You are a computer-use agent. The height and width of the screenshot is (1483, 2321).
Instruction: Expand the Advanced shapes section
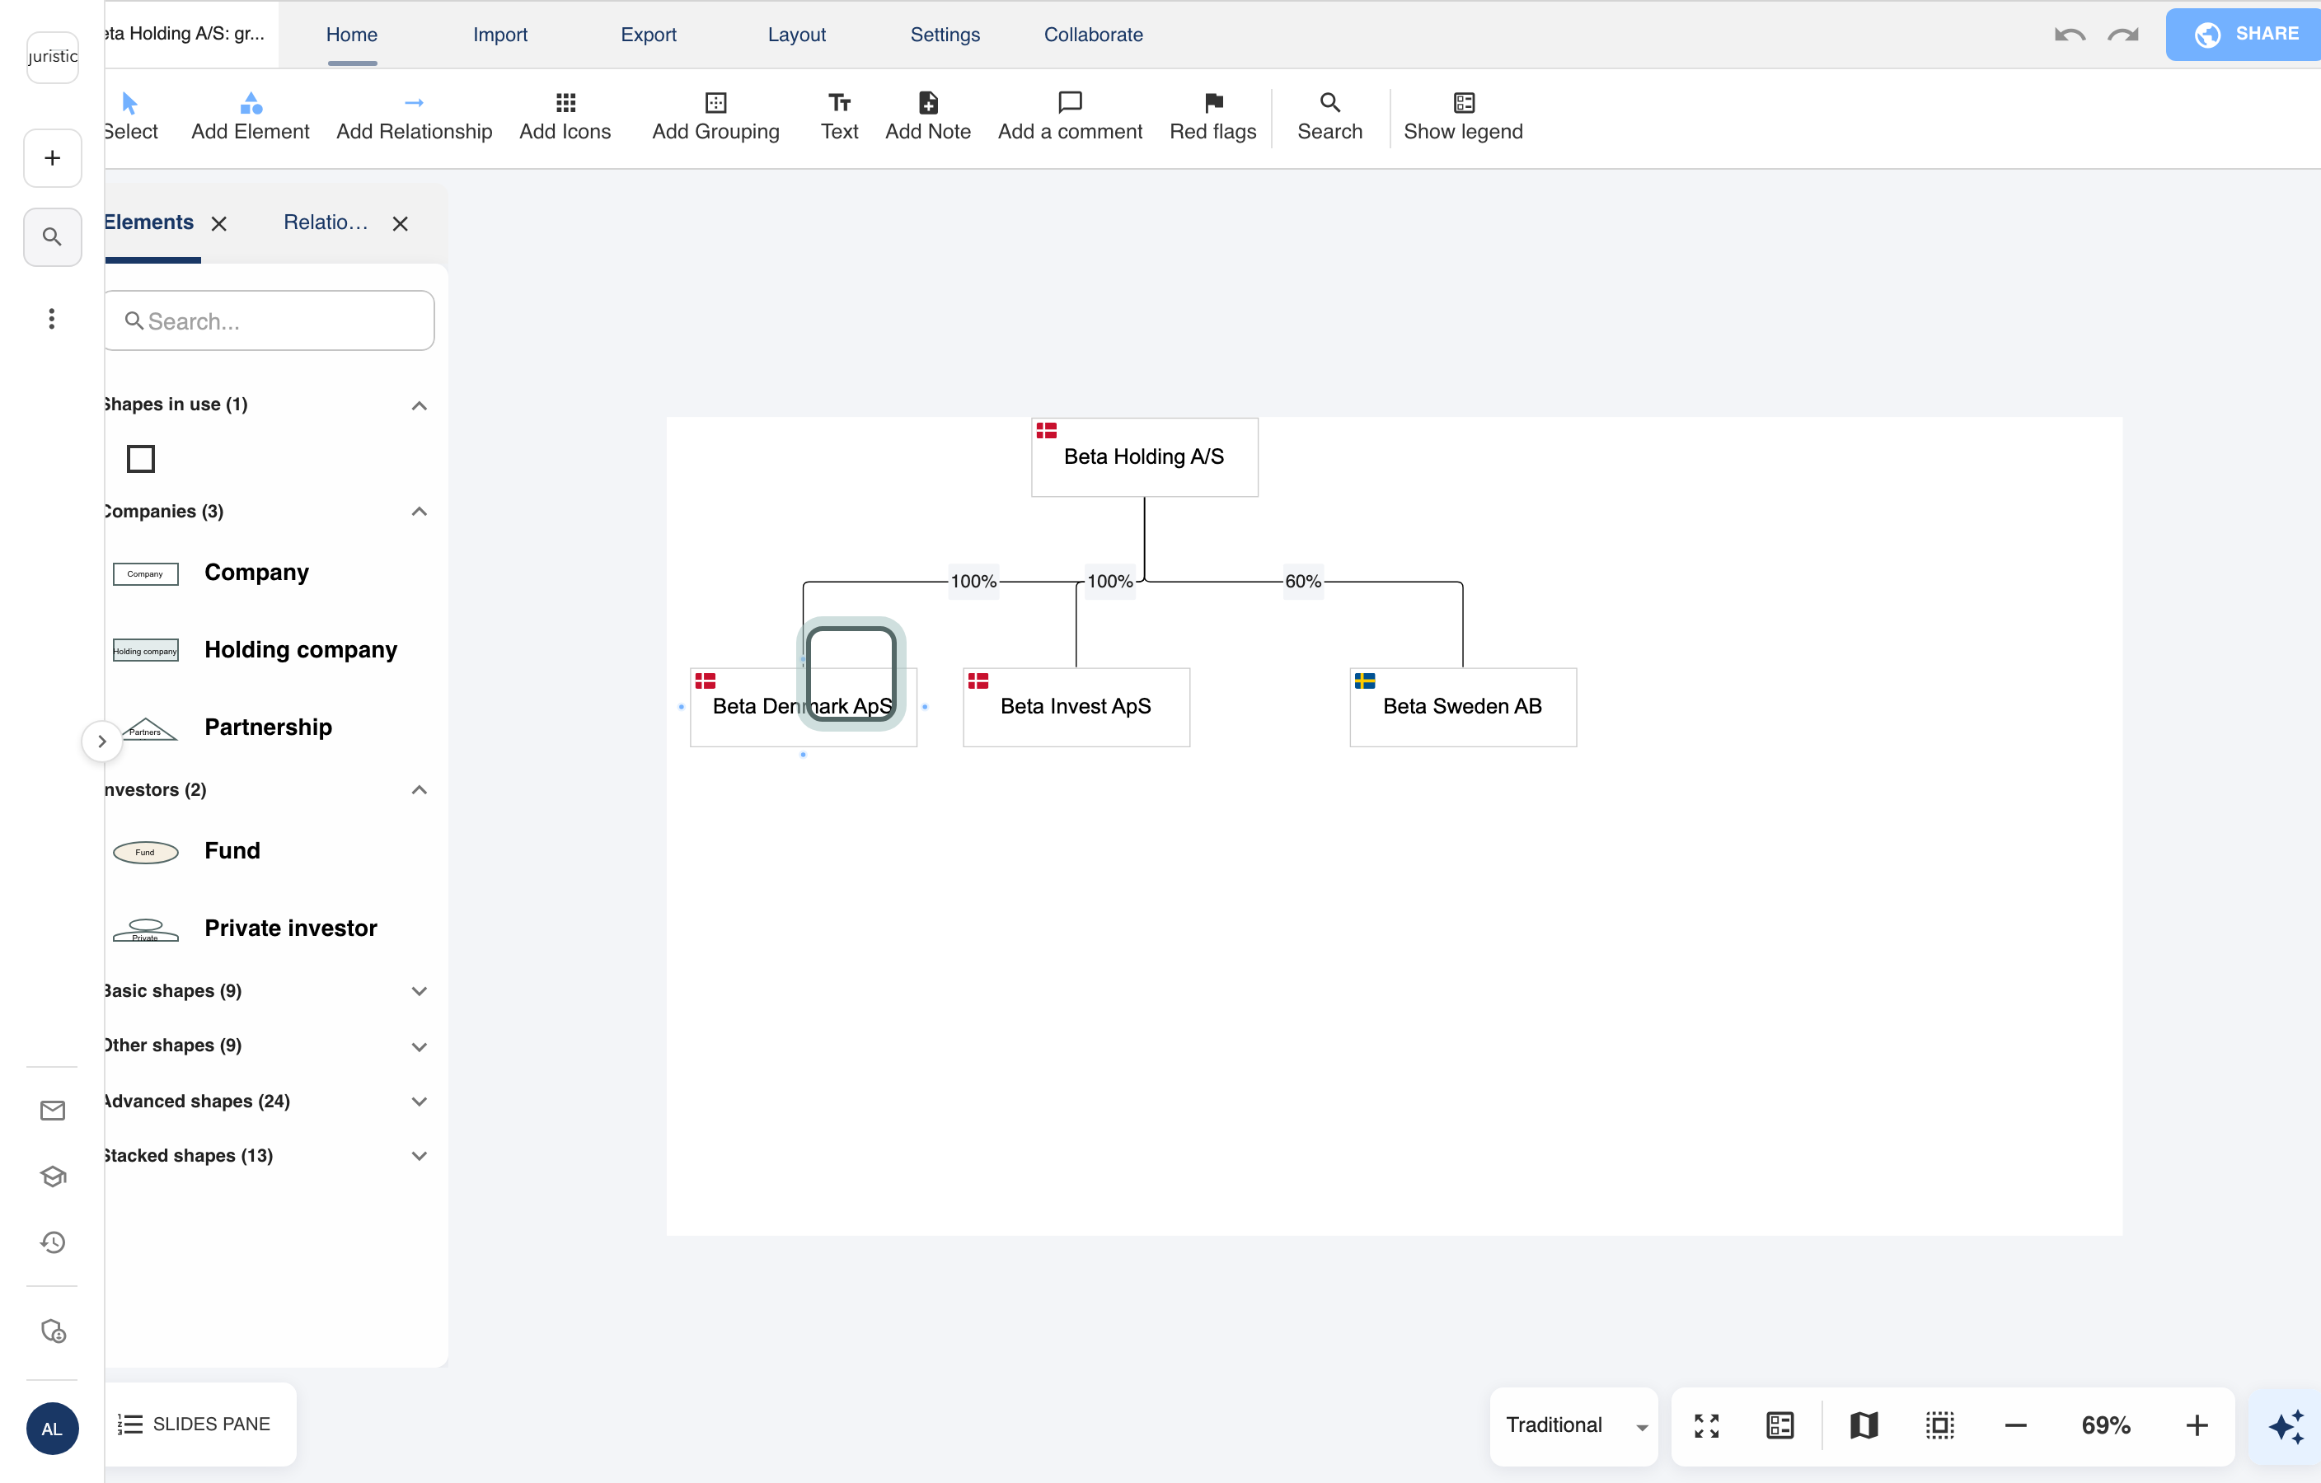420,1102
